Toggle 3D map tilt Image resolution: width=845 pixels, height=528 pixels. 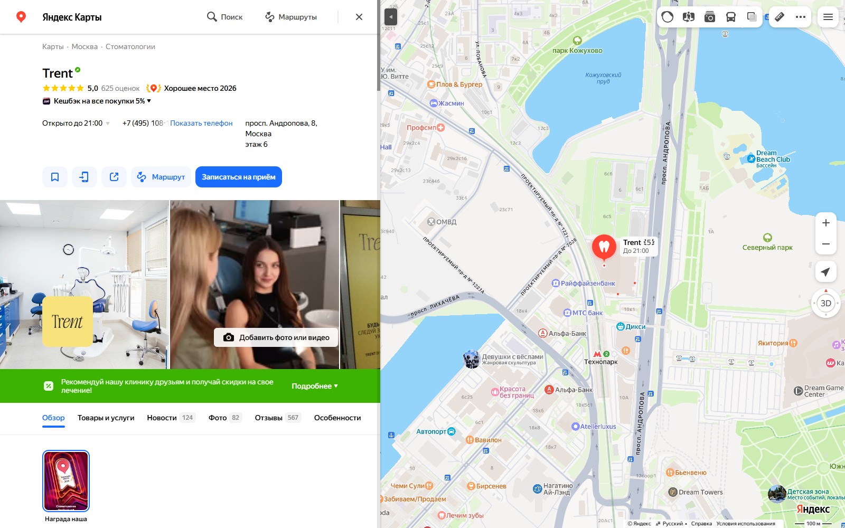tap(826, 303)
